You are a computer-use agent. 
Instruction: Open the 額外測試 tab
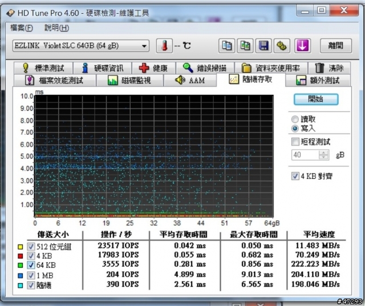tap(318, 80)
